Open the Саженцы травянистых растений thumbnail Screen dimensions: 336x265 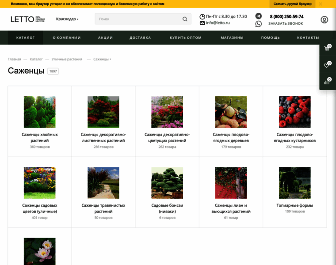(x=103, y=183)
